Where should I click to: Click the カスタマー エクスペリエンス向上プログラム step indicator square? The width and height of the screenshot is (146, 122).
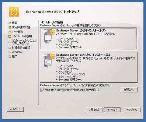click(x=10, y=42)
